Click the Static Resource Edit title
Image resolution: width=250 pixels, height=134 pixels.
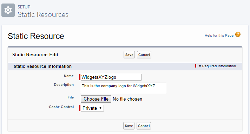click(x=35, y=55)
